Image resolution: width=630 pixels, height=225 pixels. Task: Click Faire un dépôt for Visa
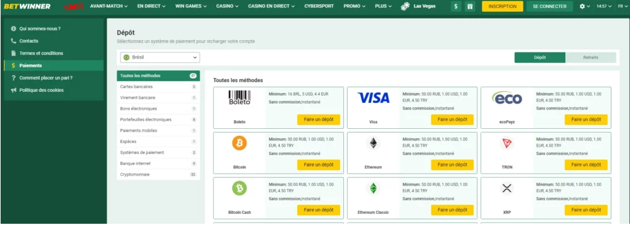coord(452,120)
